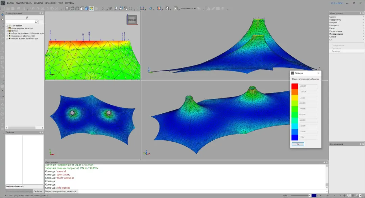Click the filter icon above structure search box

pos(27,18)
